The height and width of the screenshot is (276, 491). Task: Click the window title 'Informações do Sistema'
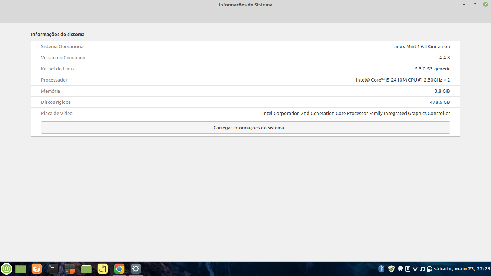pyautogui.click(x=245, y=5)
